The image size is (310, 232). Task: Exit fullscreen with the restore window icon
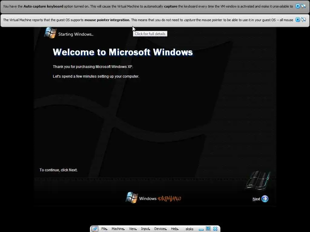[208, 229]
